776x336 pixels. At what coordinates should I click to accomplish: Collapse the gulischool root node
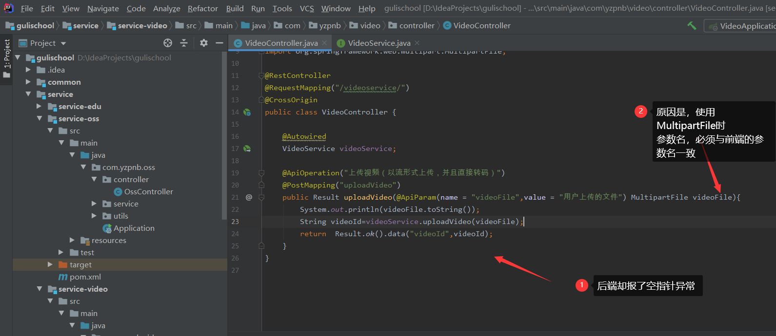point(18,57)
